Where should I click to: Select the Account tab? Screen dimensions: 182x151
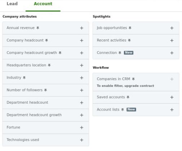(43, 4)
